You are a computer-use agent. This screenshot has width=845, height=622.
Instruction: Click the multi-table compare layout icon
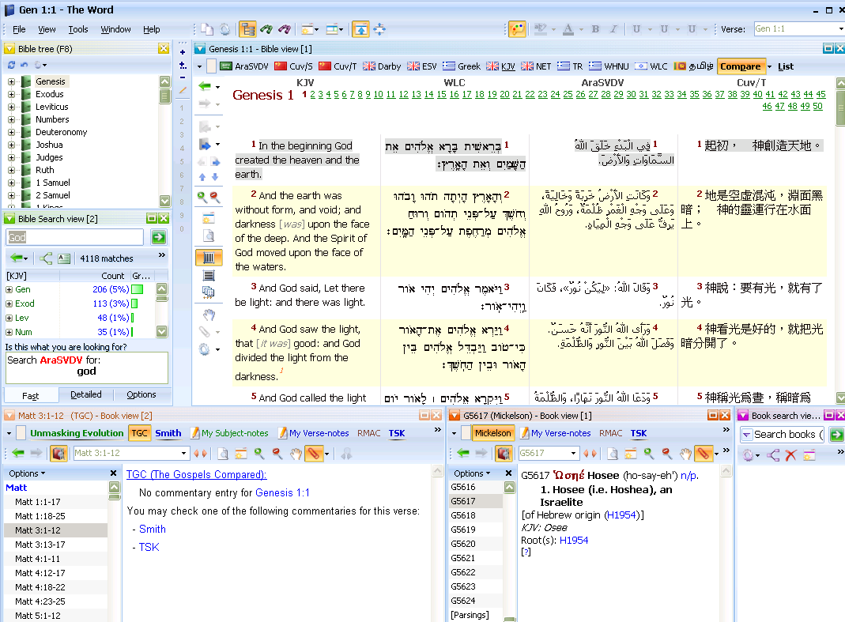[x=209, y=292]
